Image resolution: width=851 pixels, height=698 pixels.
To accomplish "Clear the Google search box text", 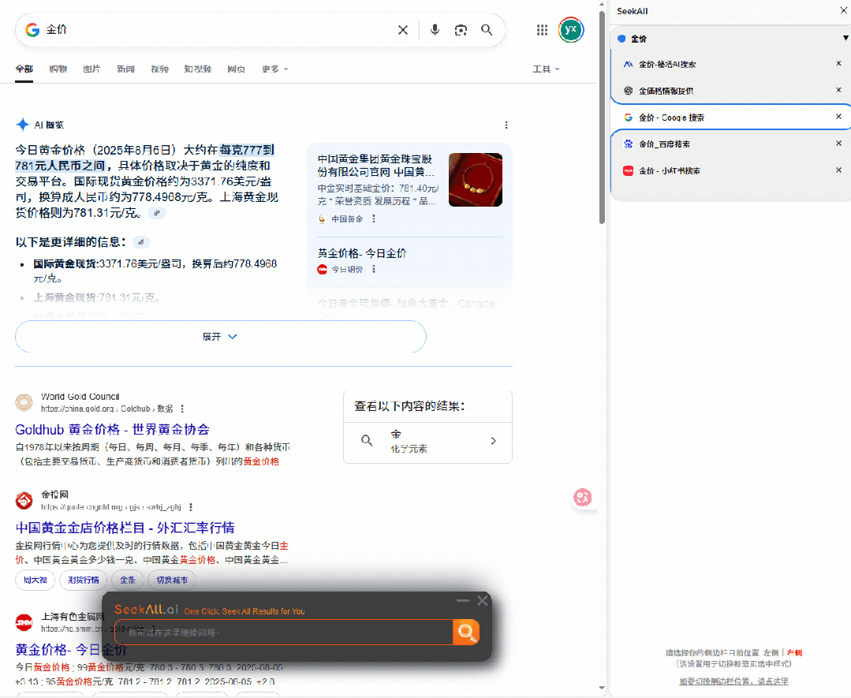I will click(x=403, y=30).
